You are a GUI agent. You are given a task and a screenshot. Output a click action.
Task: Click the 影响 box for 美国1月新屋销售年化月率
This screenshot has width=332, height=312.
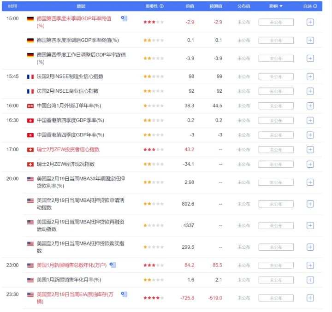click(276, 280)
